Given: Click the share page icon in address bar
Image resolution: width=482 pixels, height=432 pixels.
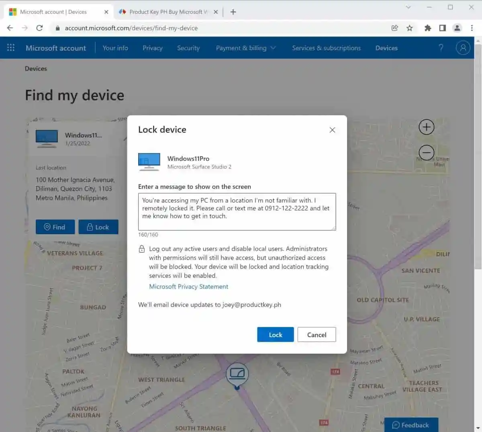Looking at the screenshot, I should 394,28.
